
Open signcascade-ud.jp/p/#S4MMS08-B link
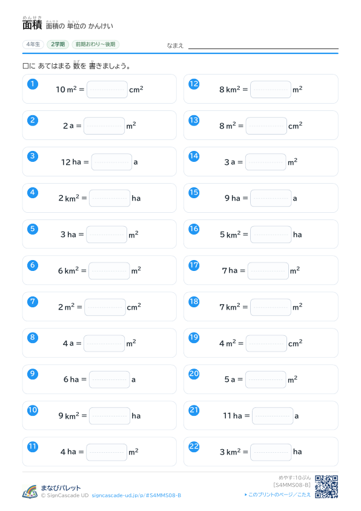point(136,495)
